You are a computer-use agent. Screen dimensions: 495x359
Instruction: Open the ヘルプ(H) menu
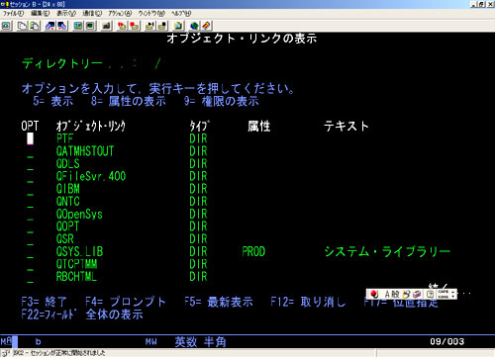(x=181, y=13)
